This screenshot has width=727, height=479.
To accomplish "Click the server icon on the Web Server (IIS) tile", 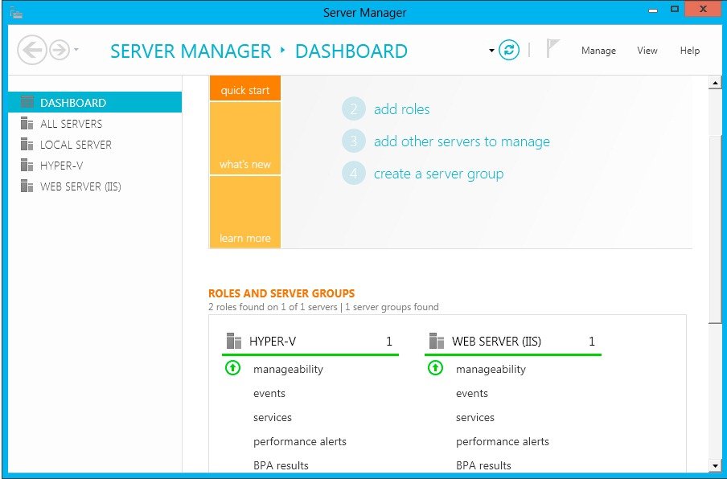I will tap(437, 341).
